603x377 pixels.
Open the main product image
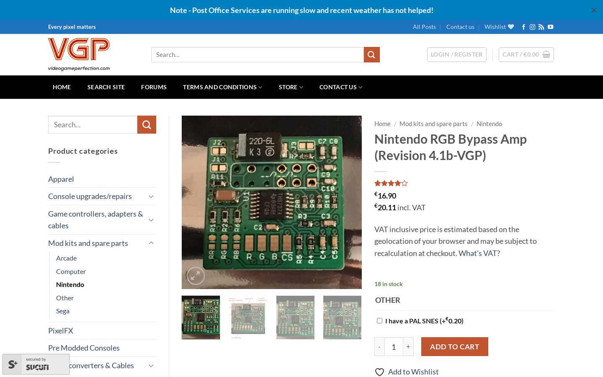tap(272, 202)
